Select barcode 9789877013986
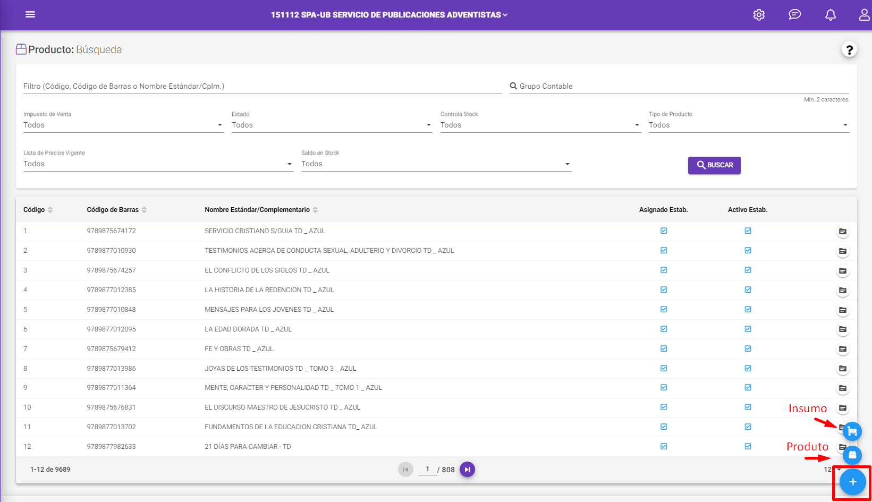Screen dimensions: 872x502 coord(112,369)
